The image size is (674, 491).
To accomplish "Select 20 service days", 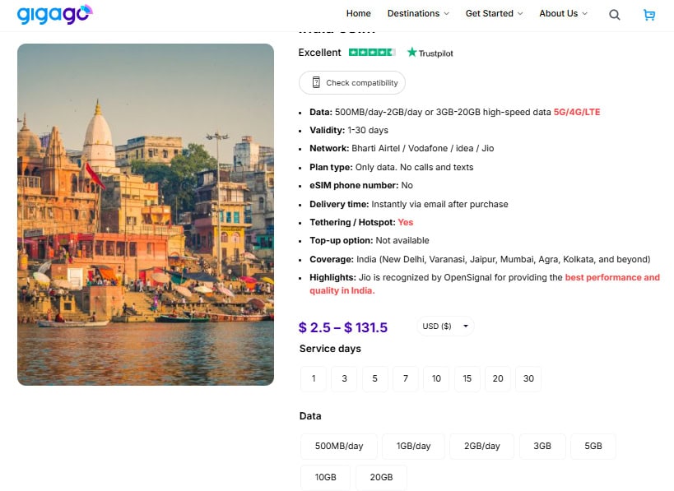I will tap(498, 378).
